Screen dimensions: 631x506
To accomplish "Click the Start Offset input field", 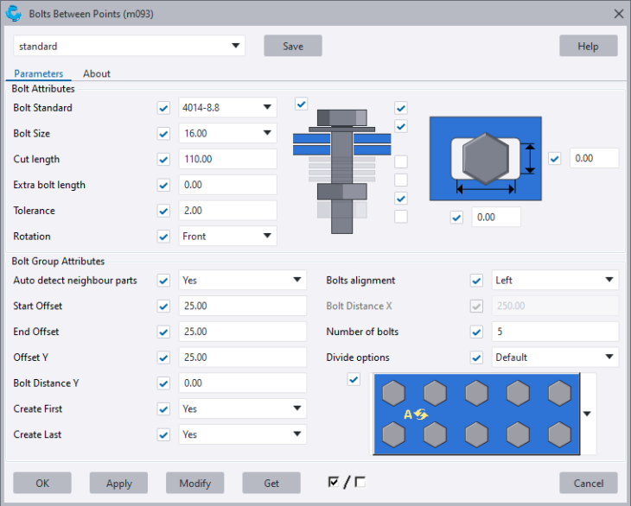I will tap(243, 306).
